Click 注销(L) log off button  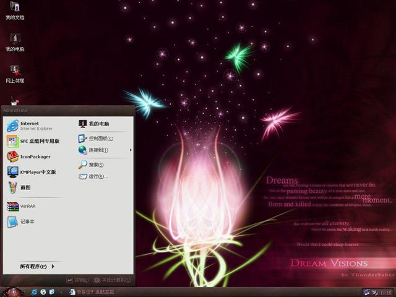(x=77, y=280)
